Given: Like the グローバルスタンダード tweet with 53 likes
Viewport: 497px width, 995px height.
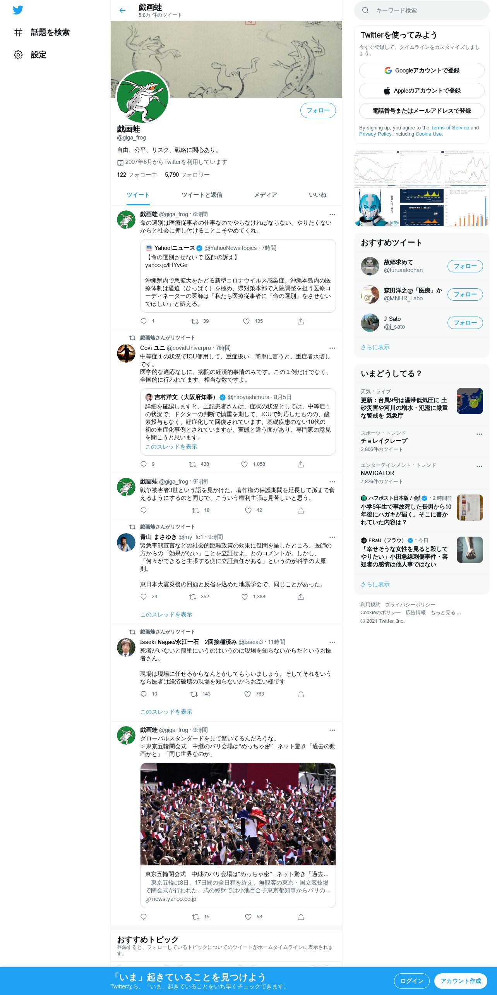Looking at the screenshot, I should (x=248, y=917).
